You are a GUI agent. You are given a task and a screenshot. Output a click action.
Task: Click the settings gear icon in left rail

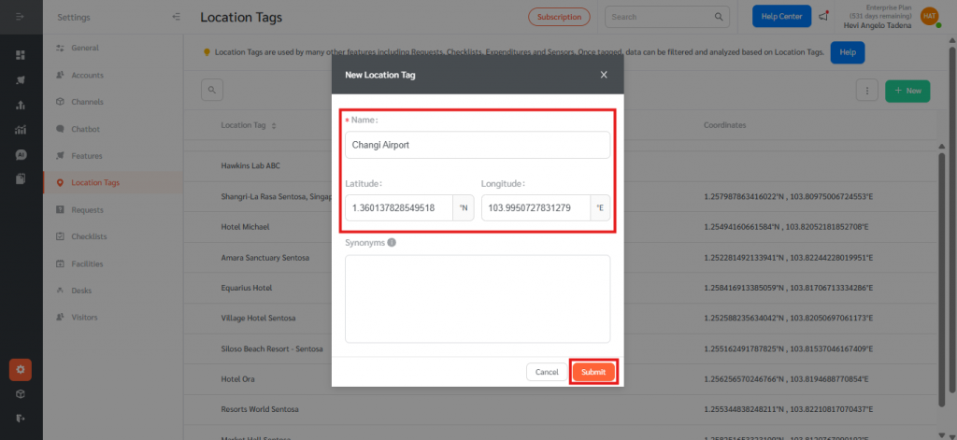pos(21,370)
